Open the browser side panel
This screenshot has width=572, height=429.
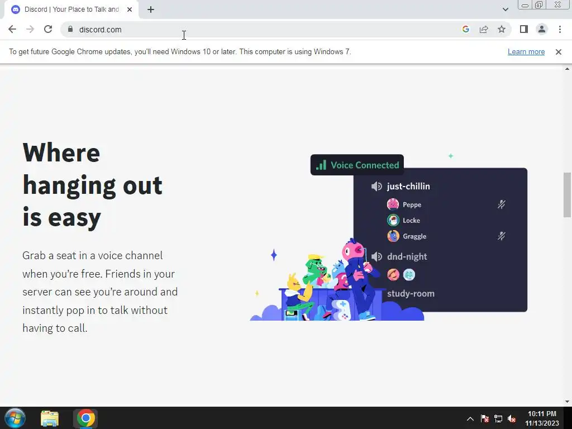point(524,29)
